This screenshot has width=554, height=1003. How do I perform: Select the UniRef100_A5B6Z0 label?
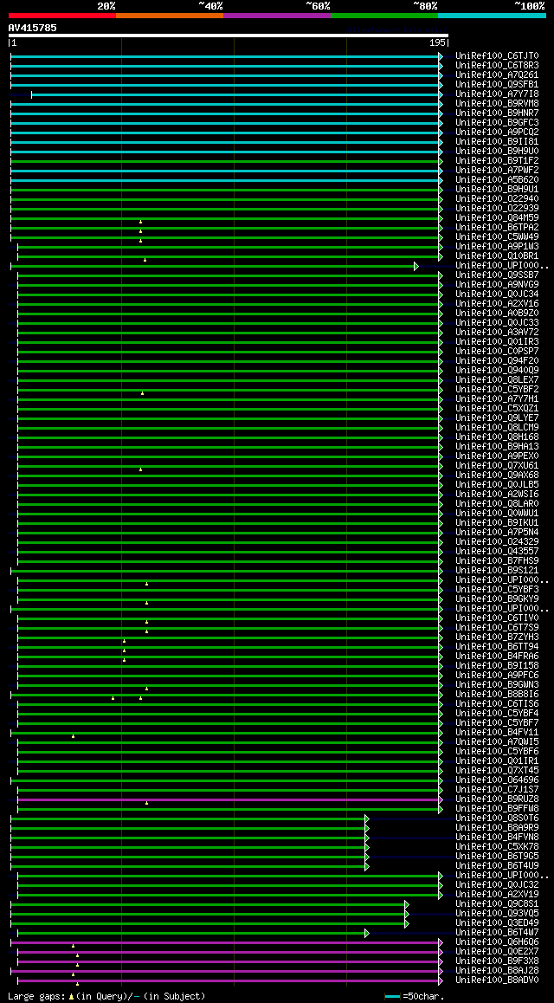[x=497, y=180]
